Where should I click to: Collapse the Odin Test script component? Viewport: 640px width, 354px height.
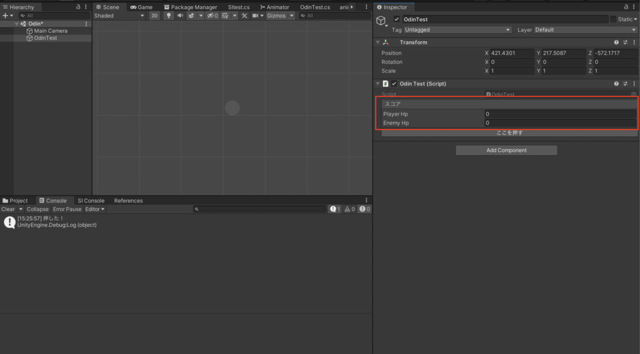[378, 84]
